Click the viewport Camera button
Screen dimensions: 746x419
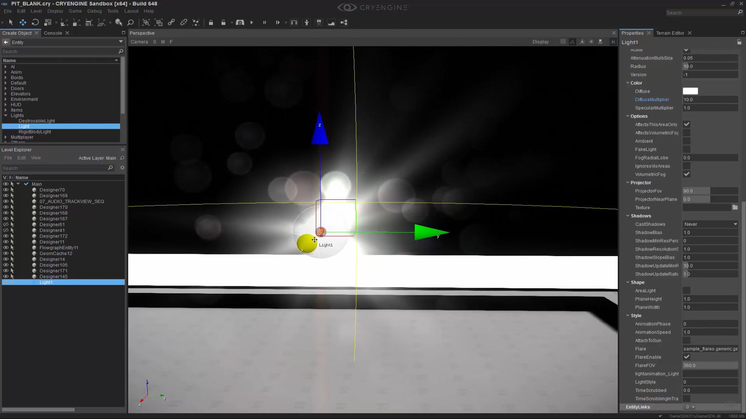(x=139, y=42)
